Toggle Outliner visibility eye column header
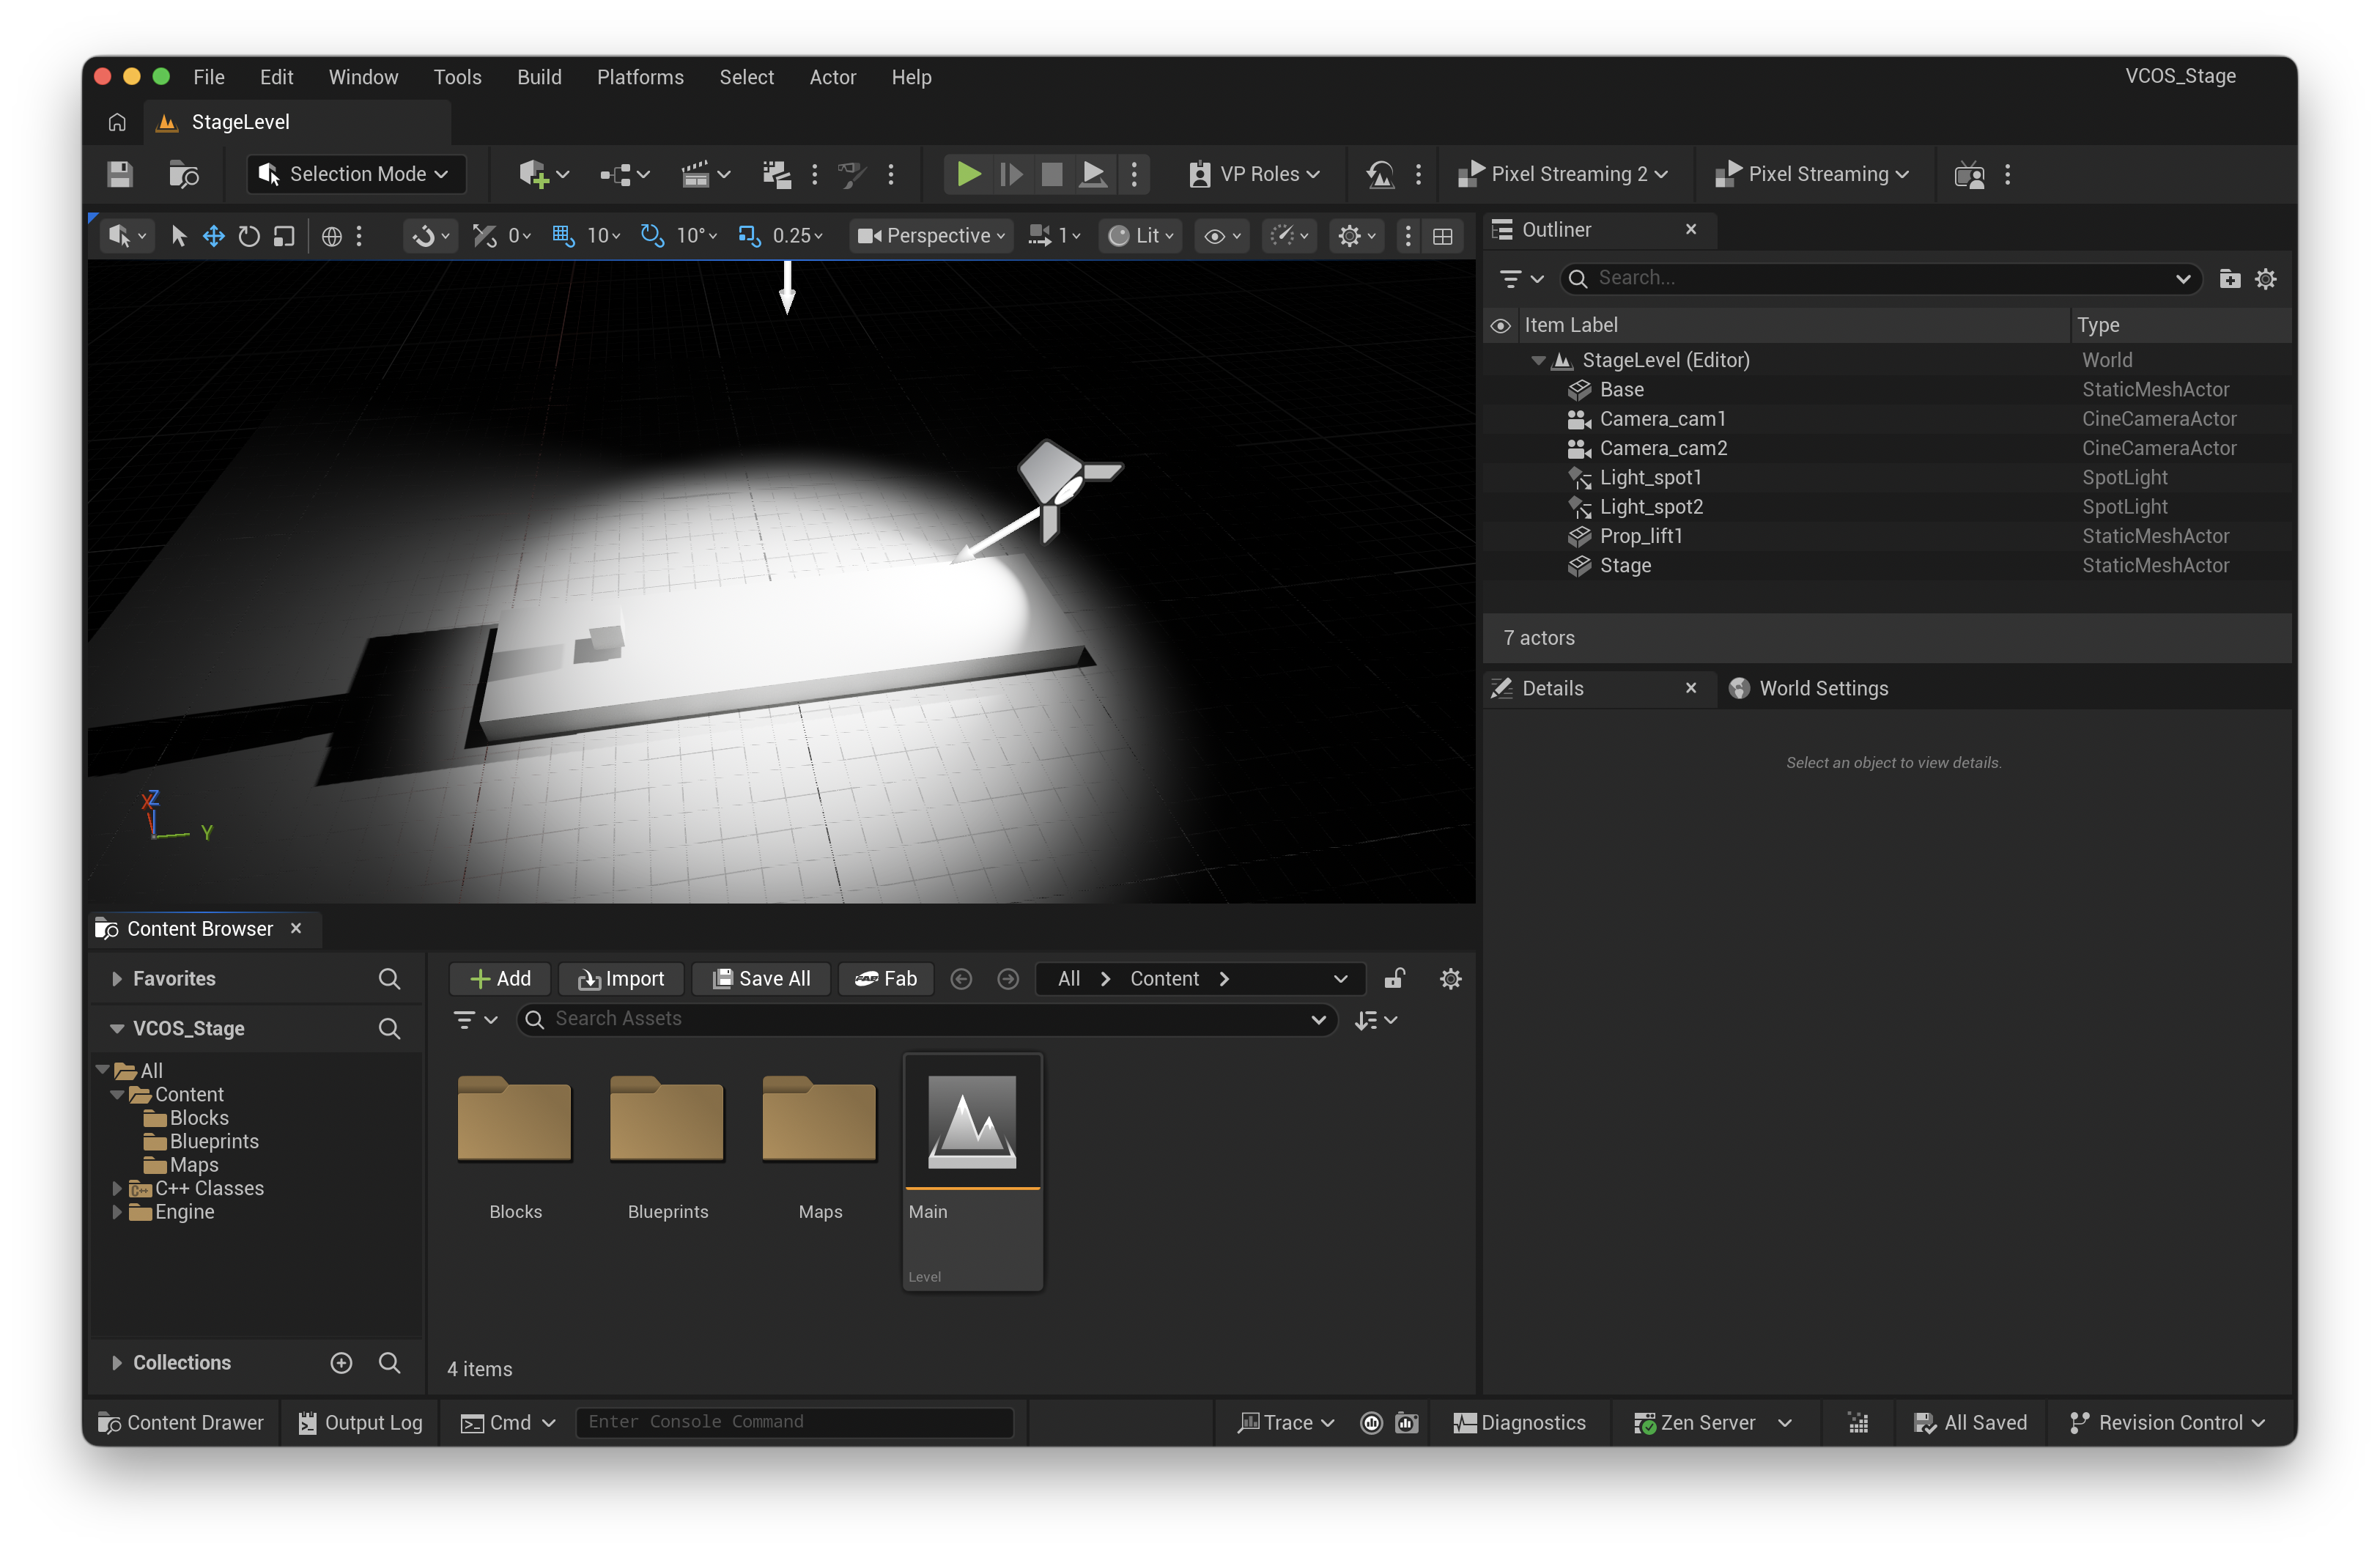The width and height of the screenshot is (2380, 1555). click(x=1500, y=325)
